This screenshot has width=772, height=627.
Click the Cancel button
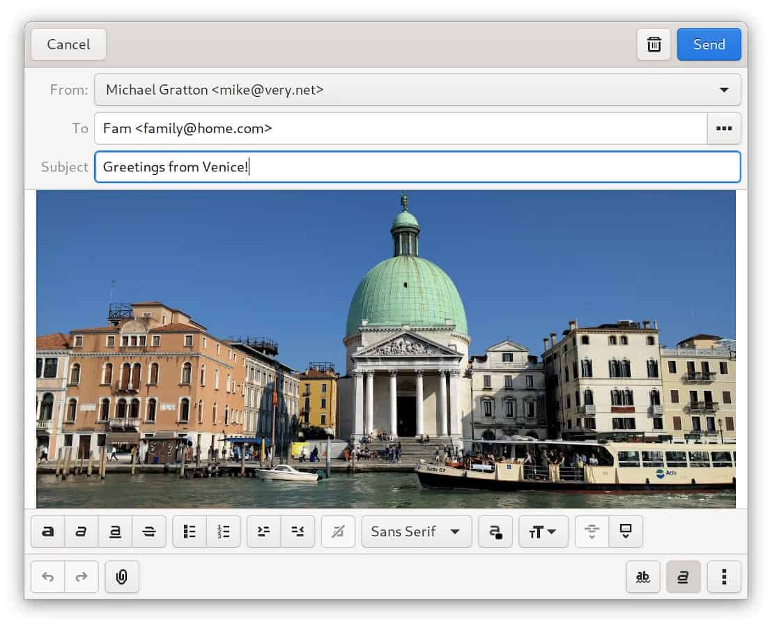click(68, 45)
